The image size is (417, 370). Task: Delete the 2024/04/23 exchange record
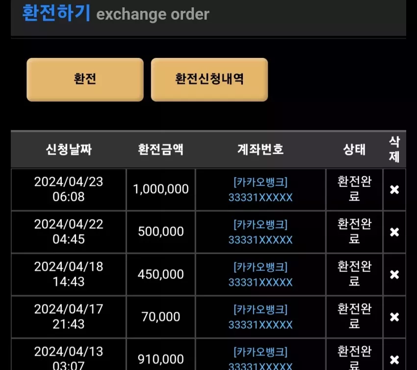tap(394, 189)
